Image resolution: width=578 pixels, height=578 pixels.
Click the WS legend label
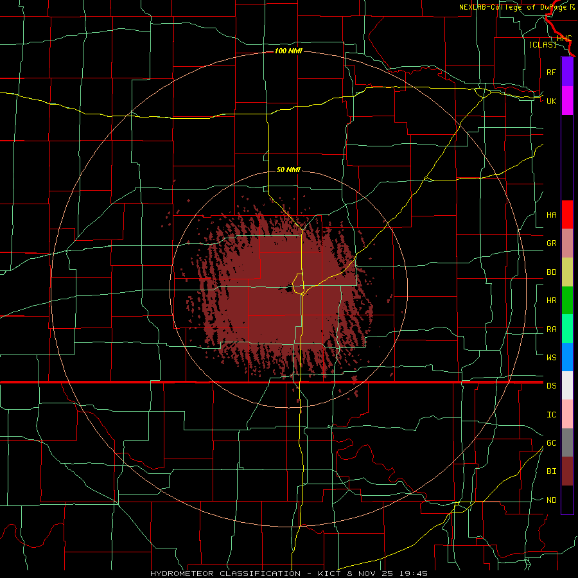point(551,357)
